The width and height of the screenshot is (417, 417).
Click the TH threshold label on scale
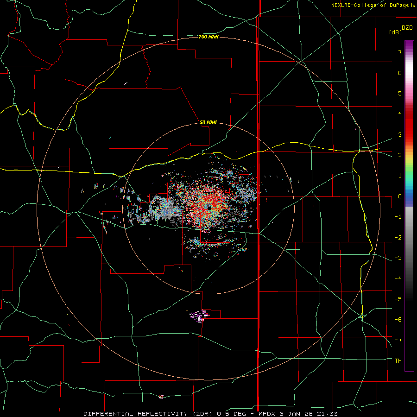point(398,361)
